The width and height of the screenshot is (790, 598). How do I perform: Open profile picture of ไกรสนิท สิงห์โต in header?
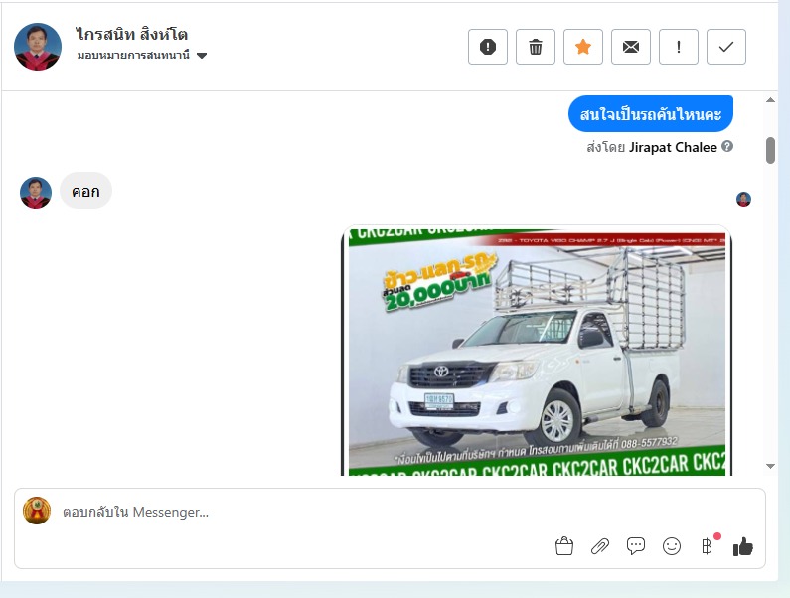(38, 47)
